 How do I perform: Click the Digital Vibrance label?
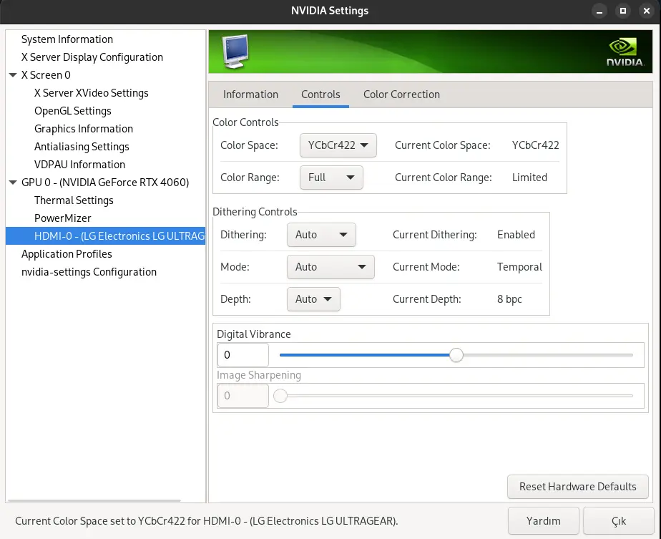pyautogui.click(x=254, y=334)
